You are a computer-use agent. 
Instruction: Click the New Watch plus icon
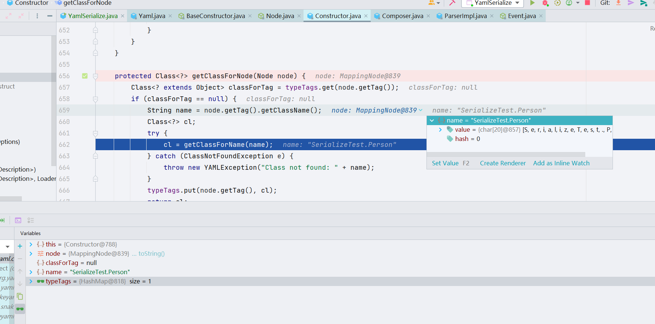[20, 246]
